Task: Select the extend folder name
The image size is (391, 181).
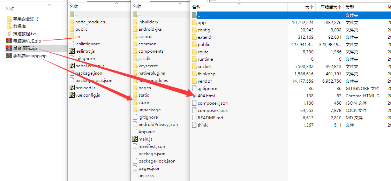Action: (204, 37)
